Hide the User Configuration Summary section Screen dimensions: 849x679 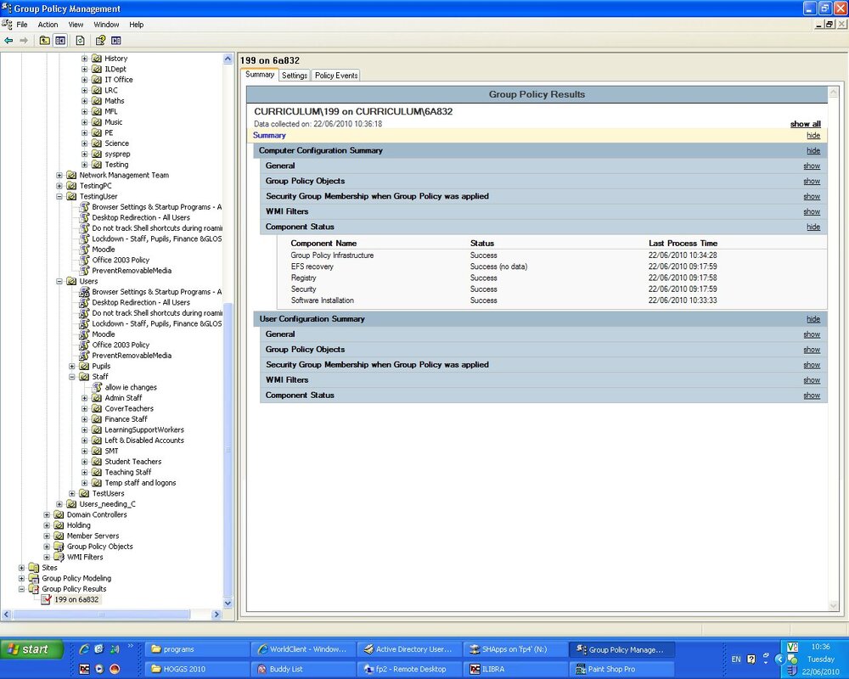[813, 319]
